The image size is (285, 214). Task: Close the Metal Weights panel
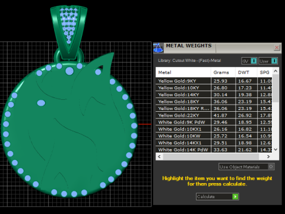coord(277,48)
